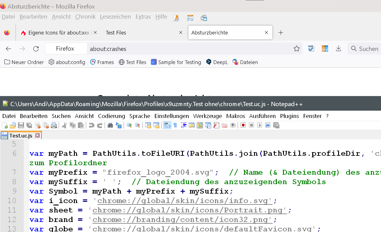The height and width of the screenshot is (232, 381).
Task: Toggle show all characters pilcrow icon
Action: (175, 125)
